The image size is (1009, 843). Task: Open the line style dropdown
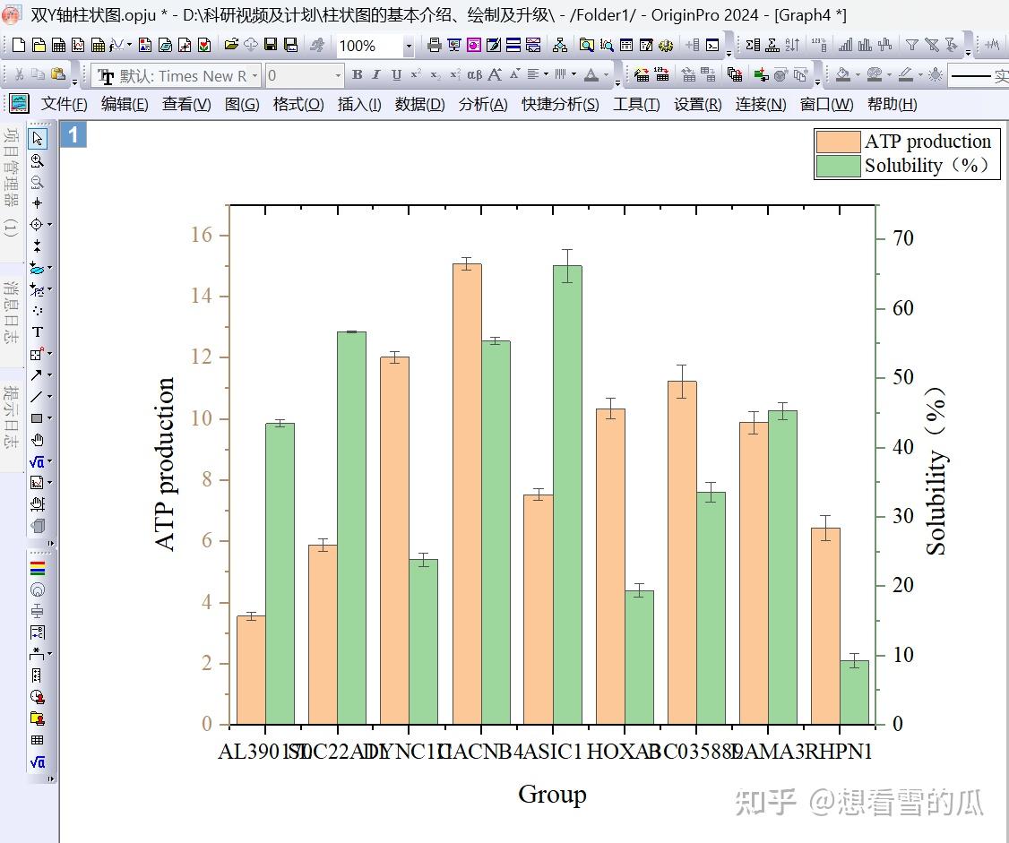979,76
